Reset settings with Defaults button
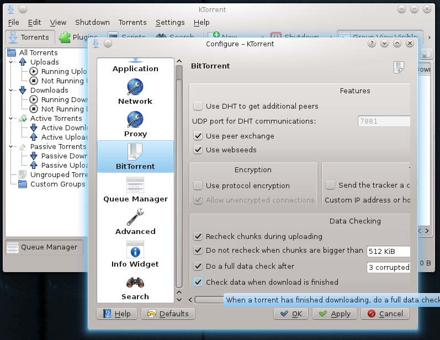This screenshot has width=440, height=340. tap(168, 314)
